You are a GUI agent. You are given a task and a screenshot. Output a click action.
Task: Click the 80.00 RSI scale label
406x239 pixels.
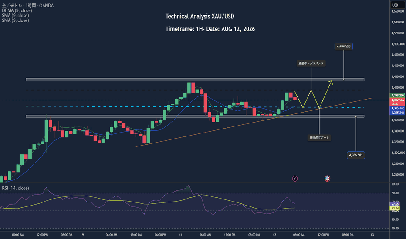395,184
